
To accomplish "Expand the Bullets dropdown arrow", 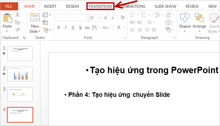I will pyautogui.click(x=138, y=15).
